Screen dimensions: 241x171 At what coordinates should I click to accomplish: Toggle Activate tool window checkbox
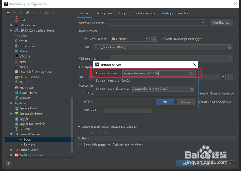click(x=109, y=145)
